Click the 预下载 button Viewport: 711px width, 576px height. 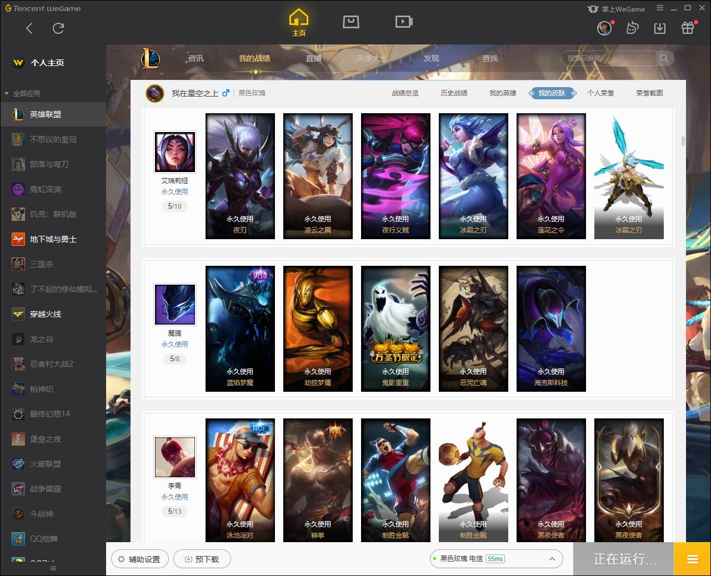(202, 559)
